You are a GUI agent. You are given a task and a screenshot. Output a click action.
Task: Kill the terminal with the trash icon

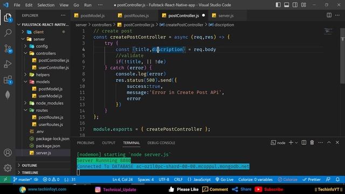tap(312, 142)
